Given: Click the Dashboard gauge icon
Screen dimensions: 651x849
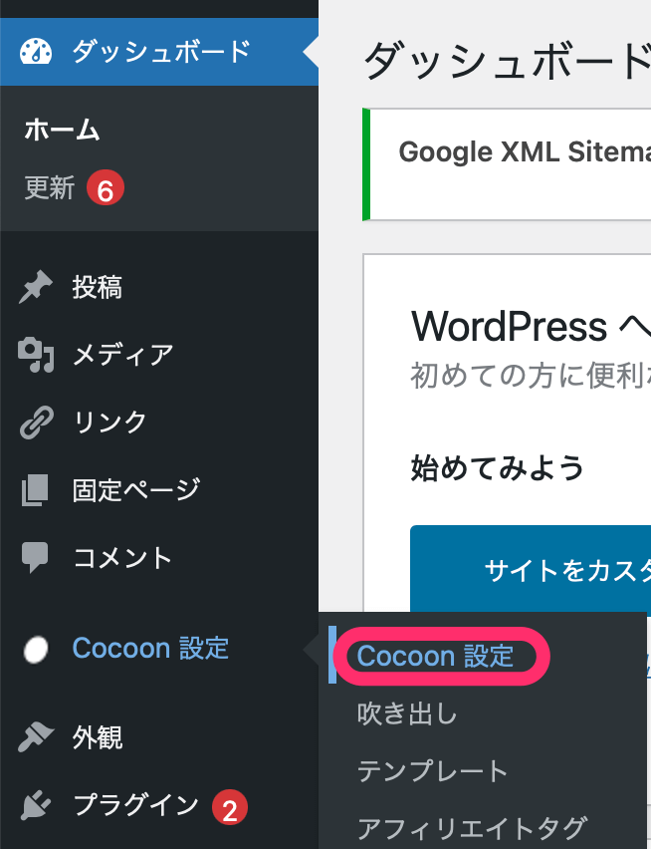Looking at the screenshot, I should pyautogui.click(x=36, y=52).
